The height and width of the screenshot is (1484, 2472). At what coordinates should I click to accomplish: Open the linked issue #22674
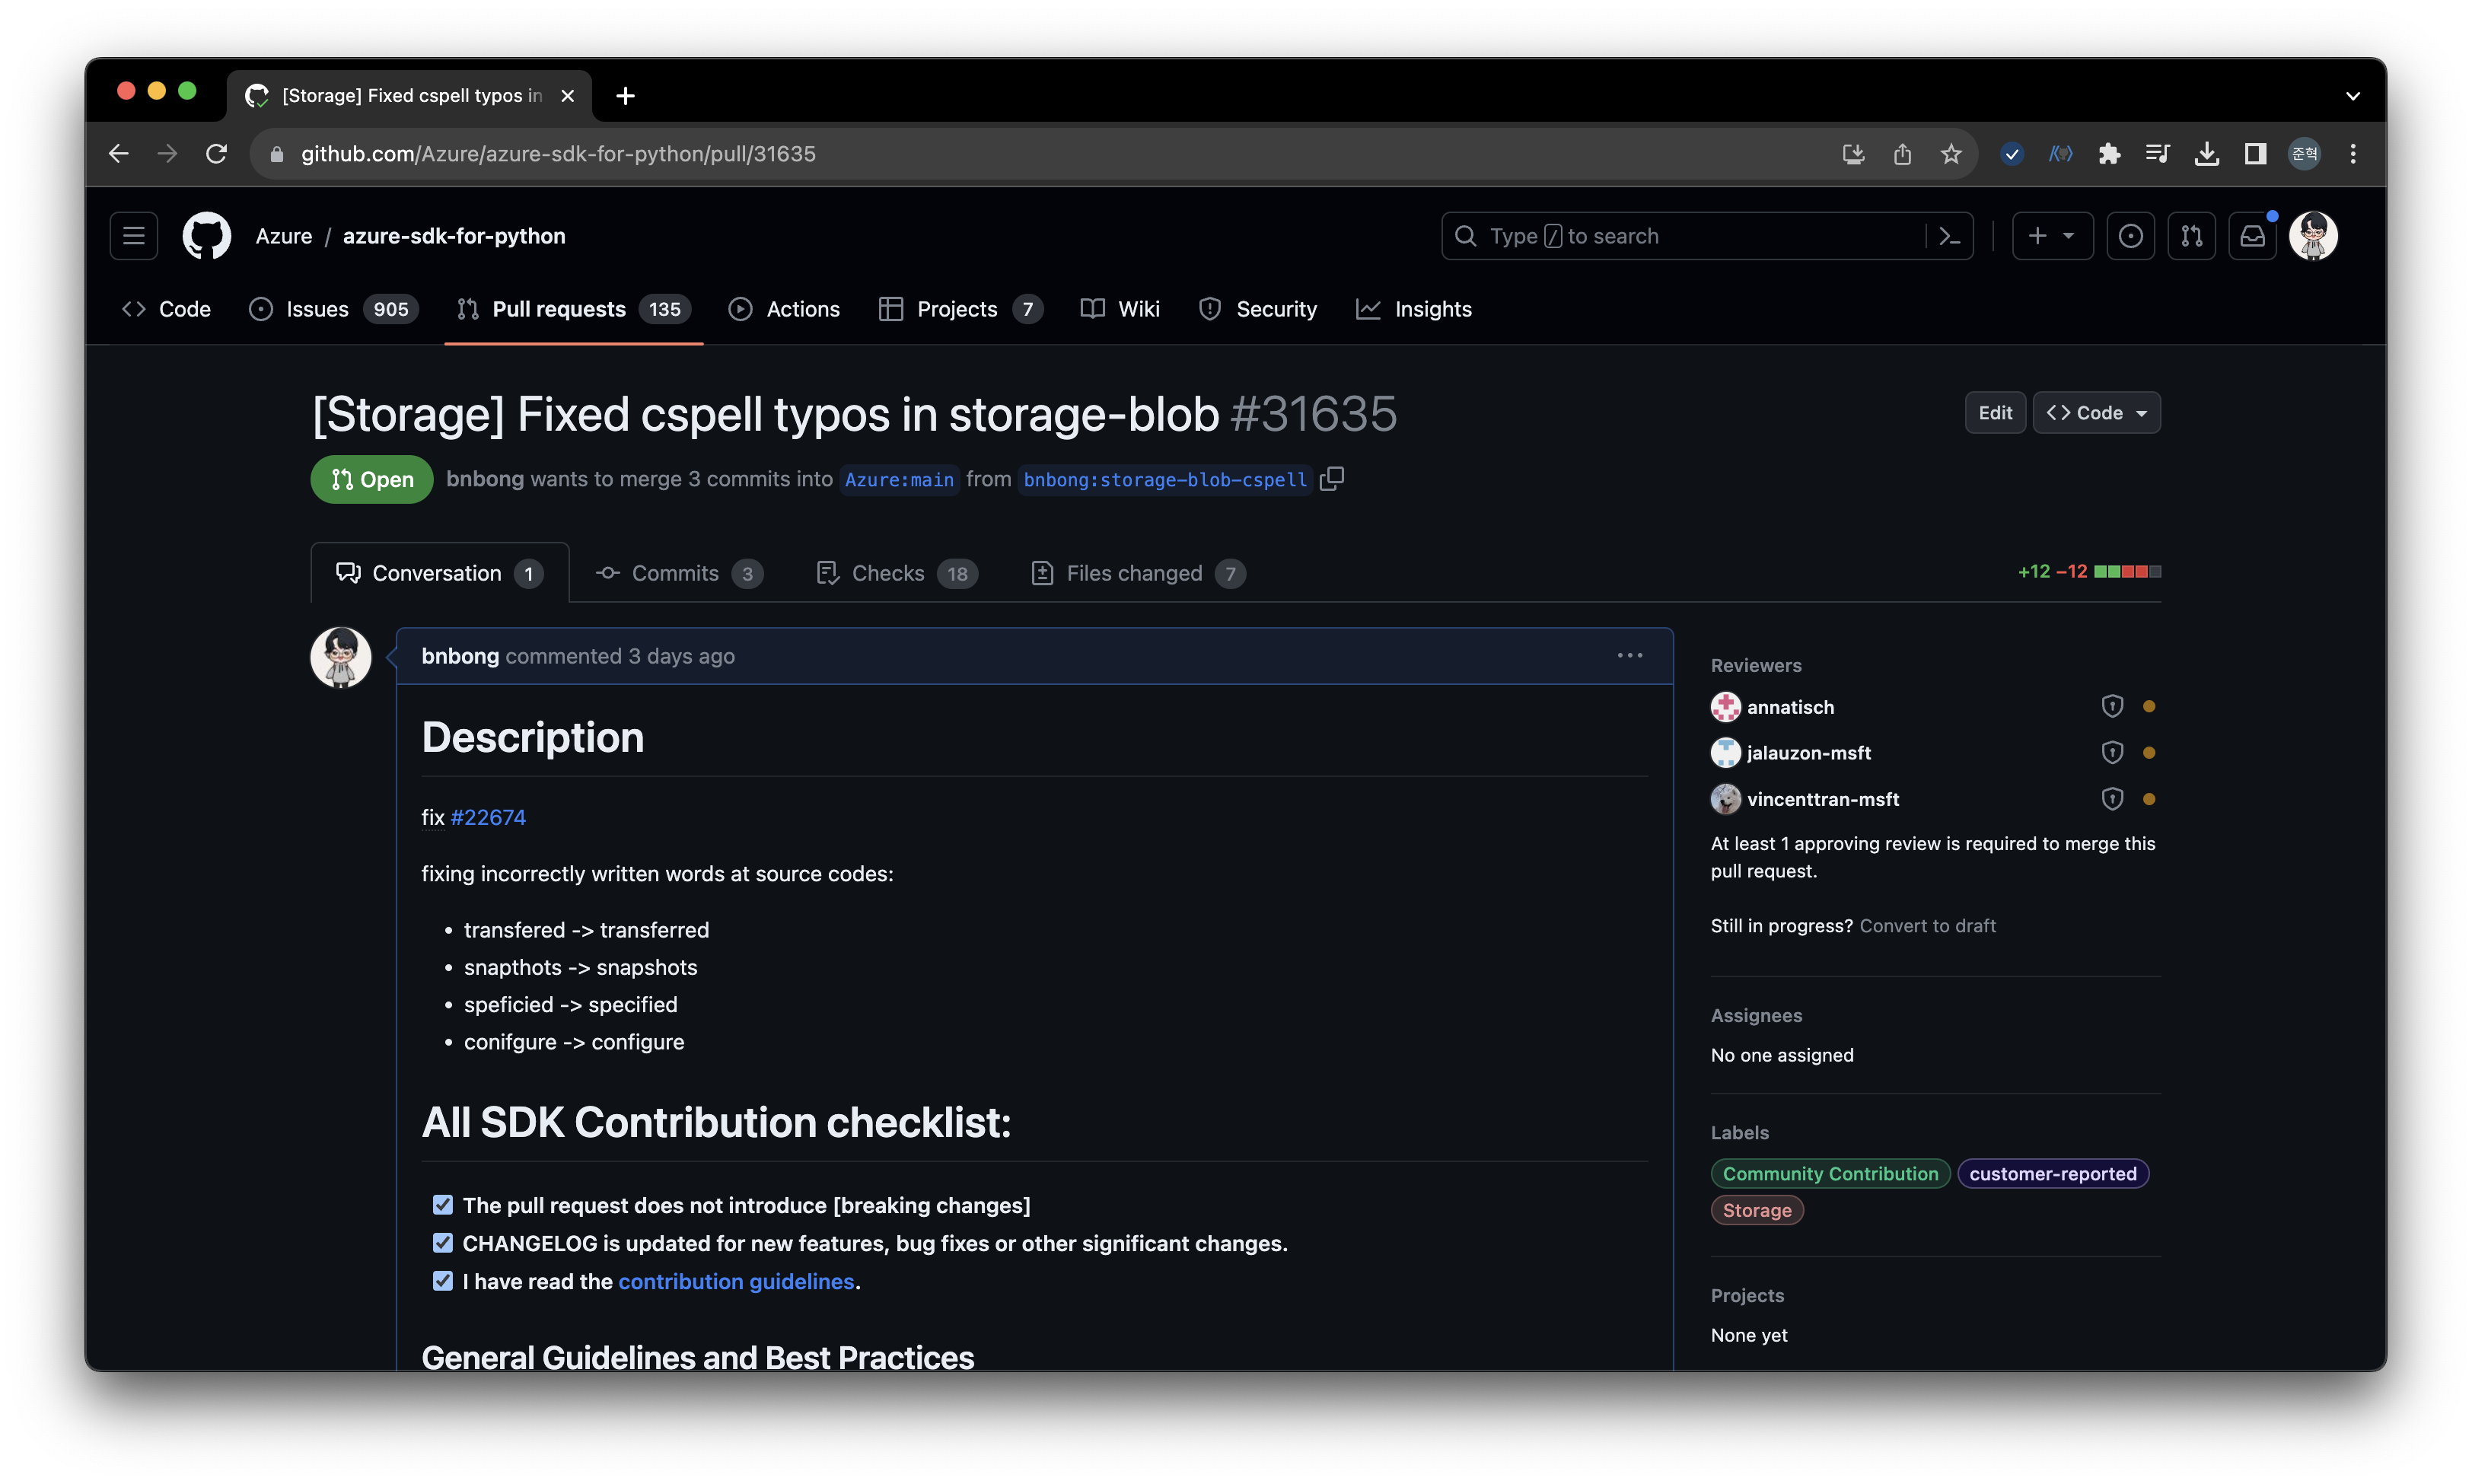pos(488,817)
